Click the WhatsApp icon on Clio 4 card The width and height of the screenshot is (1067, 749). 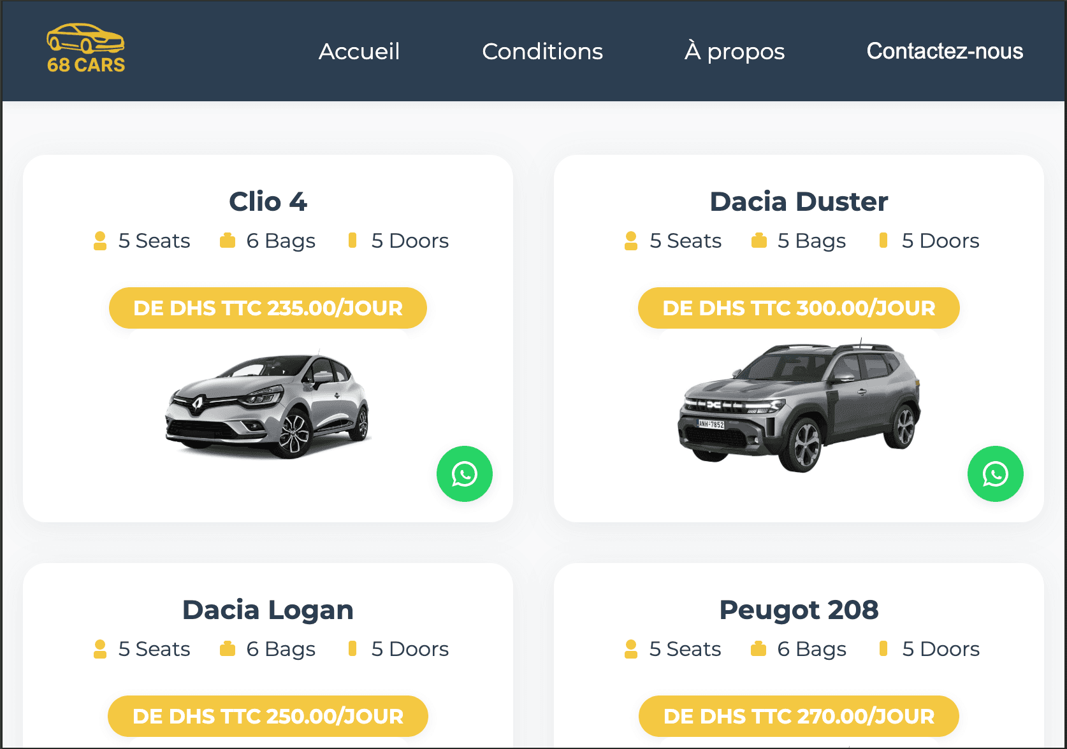(464, 474)
